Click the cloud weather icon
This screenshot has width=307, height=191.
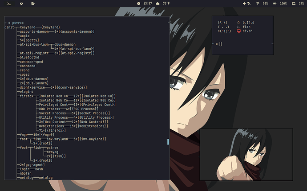click(158, 4)
